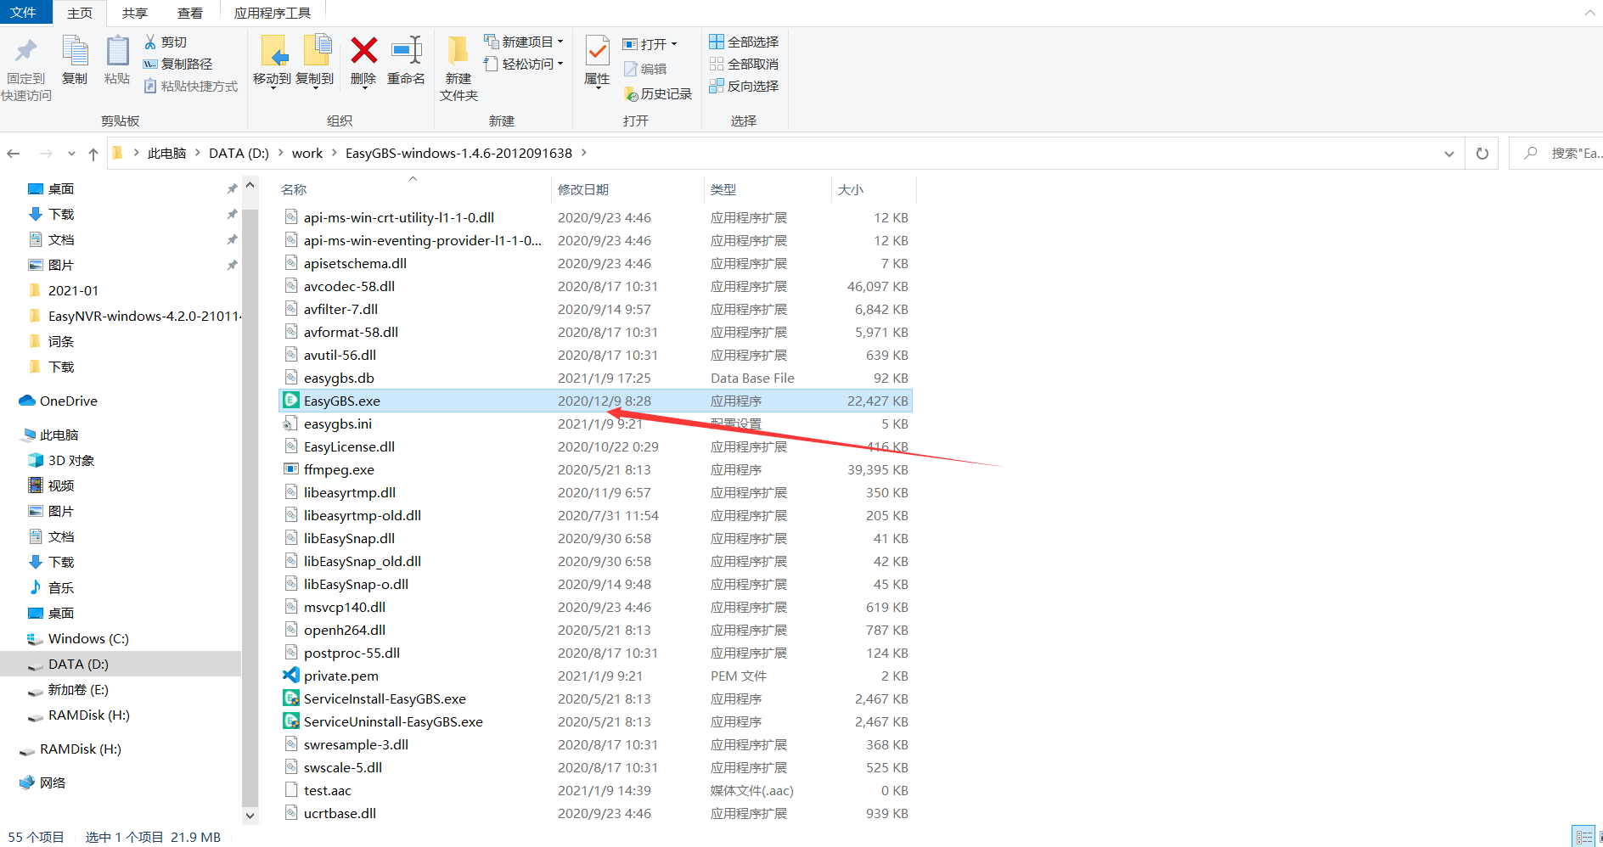
Task: Deselect all items via ribbon
Action: 744,64
